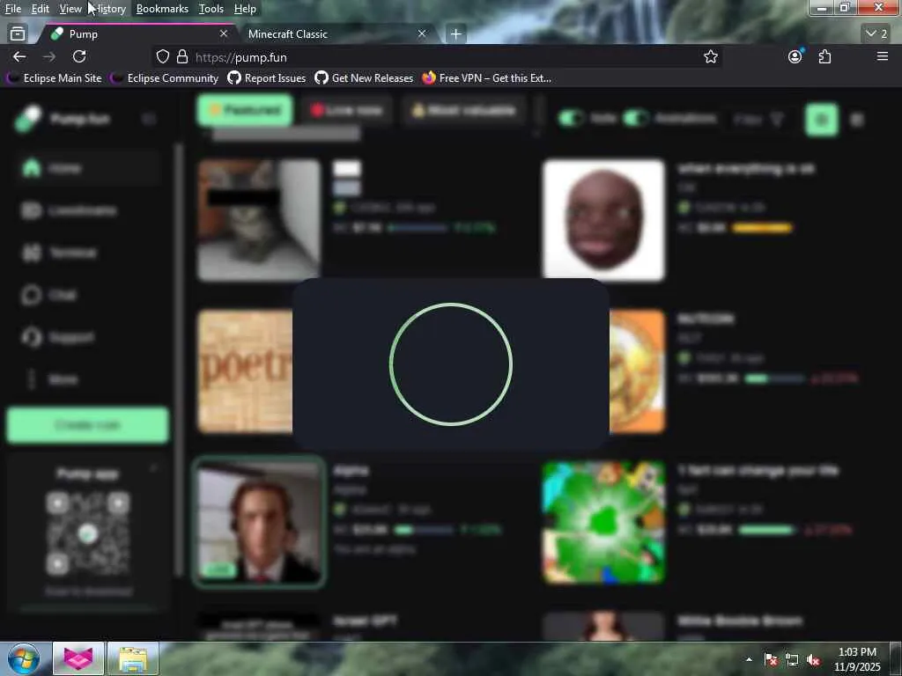Close the Minecraft Classic tab
This screenshot has width=902, height=676.
coord(422,34)
